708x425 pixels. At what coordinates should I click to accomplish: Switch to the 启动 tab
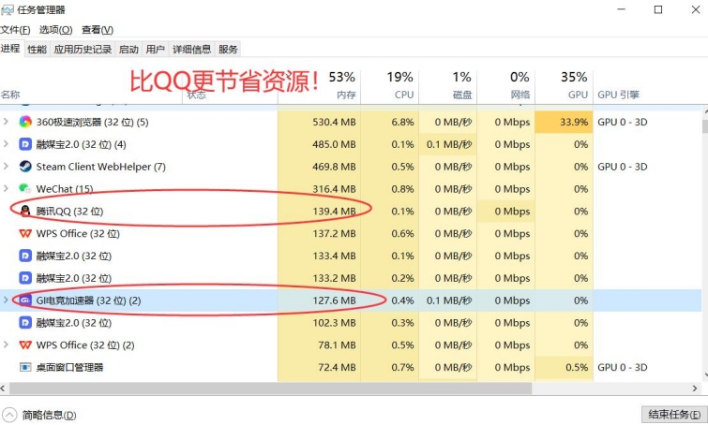[128, 49]
